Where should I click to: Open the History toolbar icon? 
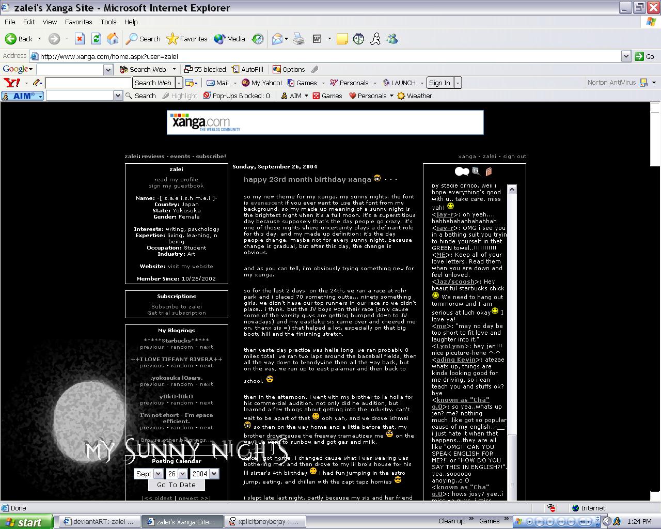pyautogui.click(x=257, y=39)
